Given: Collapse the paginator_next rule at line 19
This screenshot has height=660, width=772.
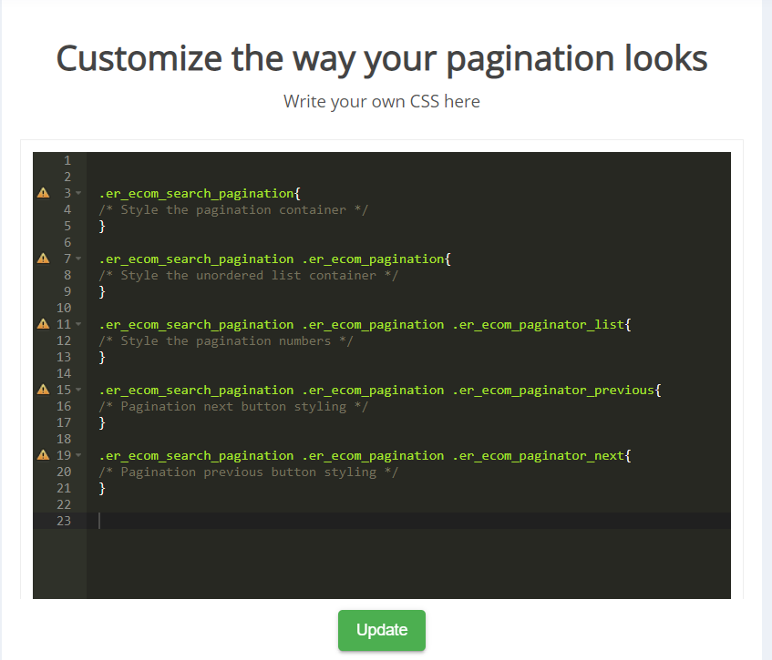Looking at the screenshot, I should (x=78, y=456).
